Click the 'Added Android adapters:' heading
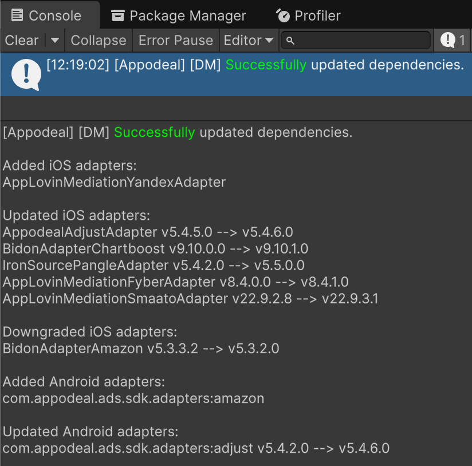The image size is (472, 466). tap(84, 382)
